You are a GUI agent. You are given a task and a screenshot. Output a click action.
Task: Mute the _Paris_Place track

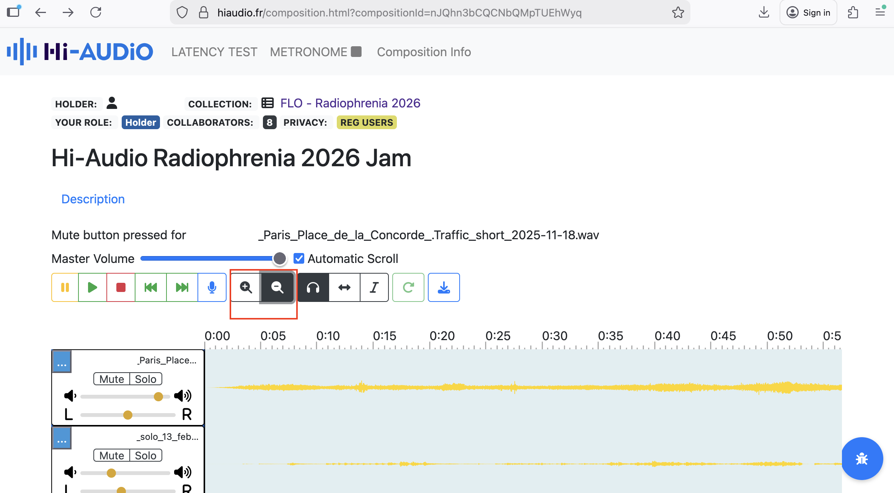pyautogui.click(x=111, y=379)
